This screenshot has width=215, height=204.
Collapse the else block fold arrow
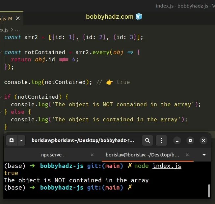tap(1, 112)
